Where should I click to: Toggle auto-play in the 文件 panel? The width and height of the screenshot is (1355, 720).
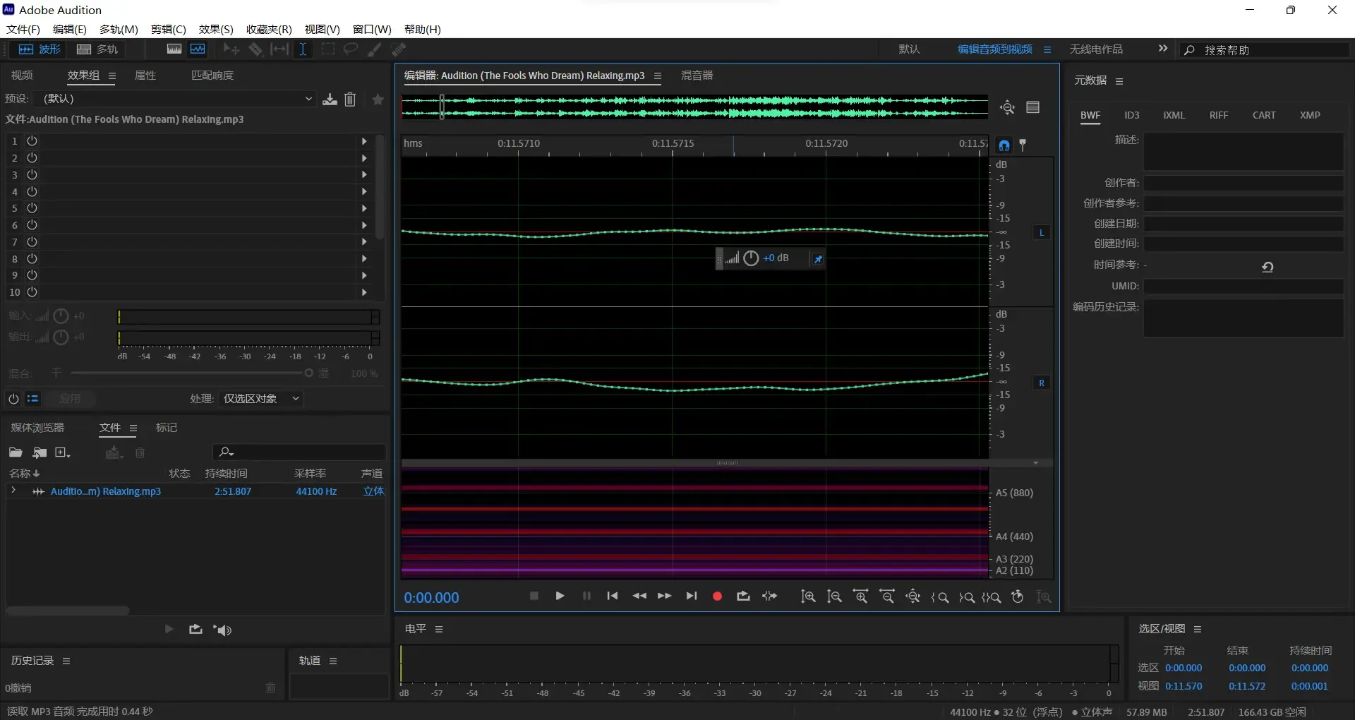pos(222,630)
